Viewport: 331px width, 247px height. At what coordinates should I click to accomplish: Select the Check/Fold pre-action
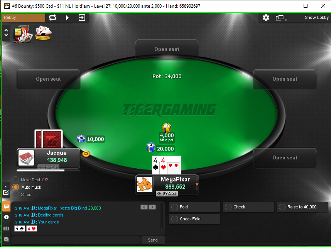click(195, 219)
